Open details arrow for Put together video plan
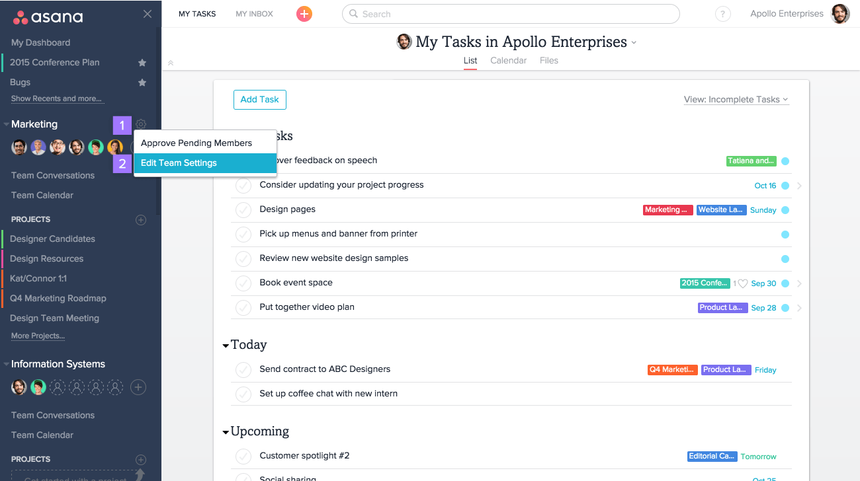The height and width of the screenshot is (481, 860). coord(799,308)
